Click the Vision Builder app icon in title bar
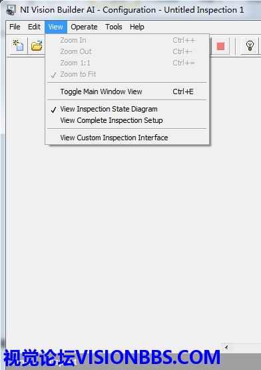Screen dimensions: 261x370 tap(11, 10)
